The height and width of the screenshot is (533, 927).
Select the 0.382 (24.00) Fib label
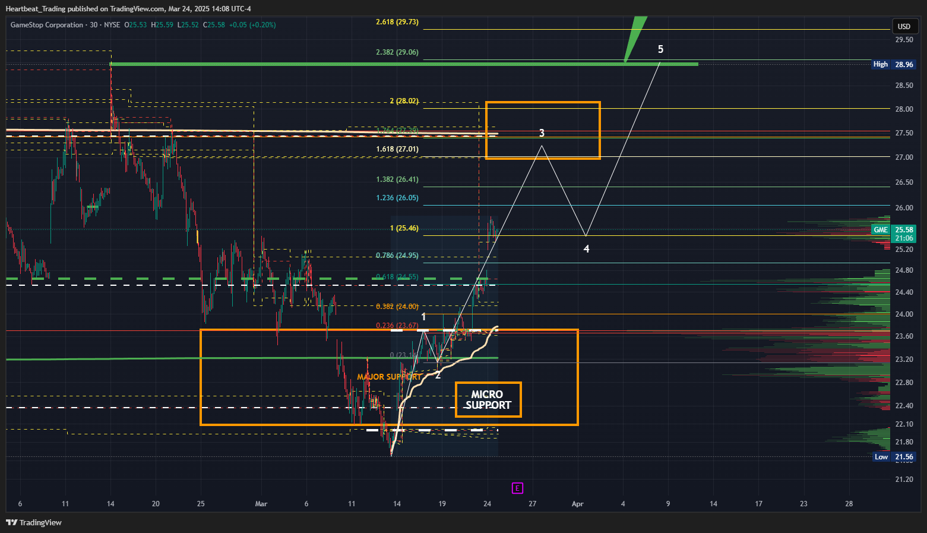tap(397, 307)
